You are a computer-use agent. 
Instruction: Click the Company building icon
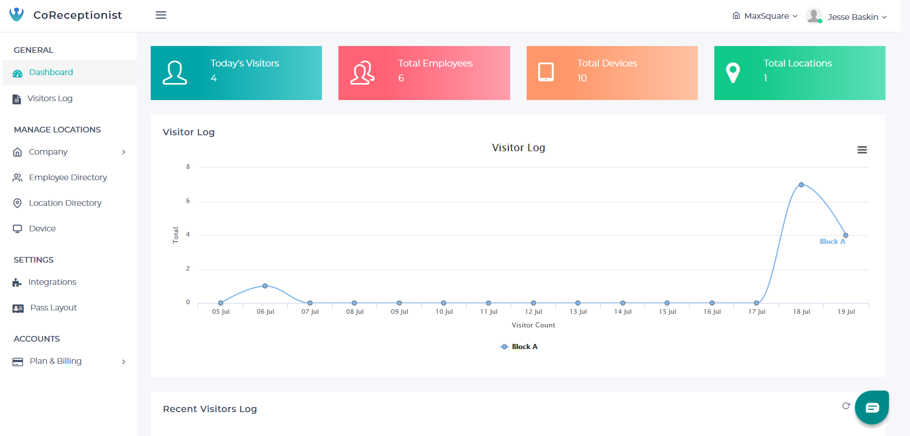pos(17,152)
